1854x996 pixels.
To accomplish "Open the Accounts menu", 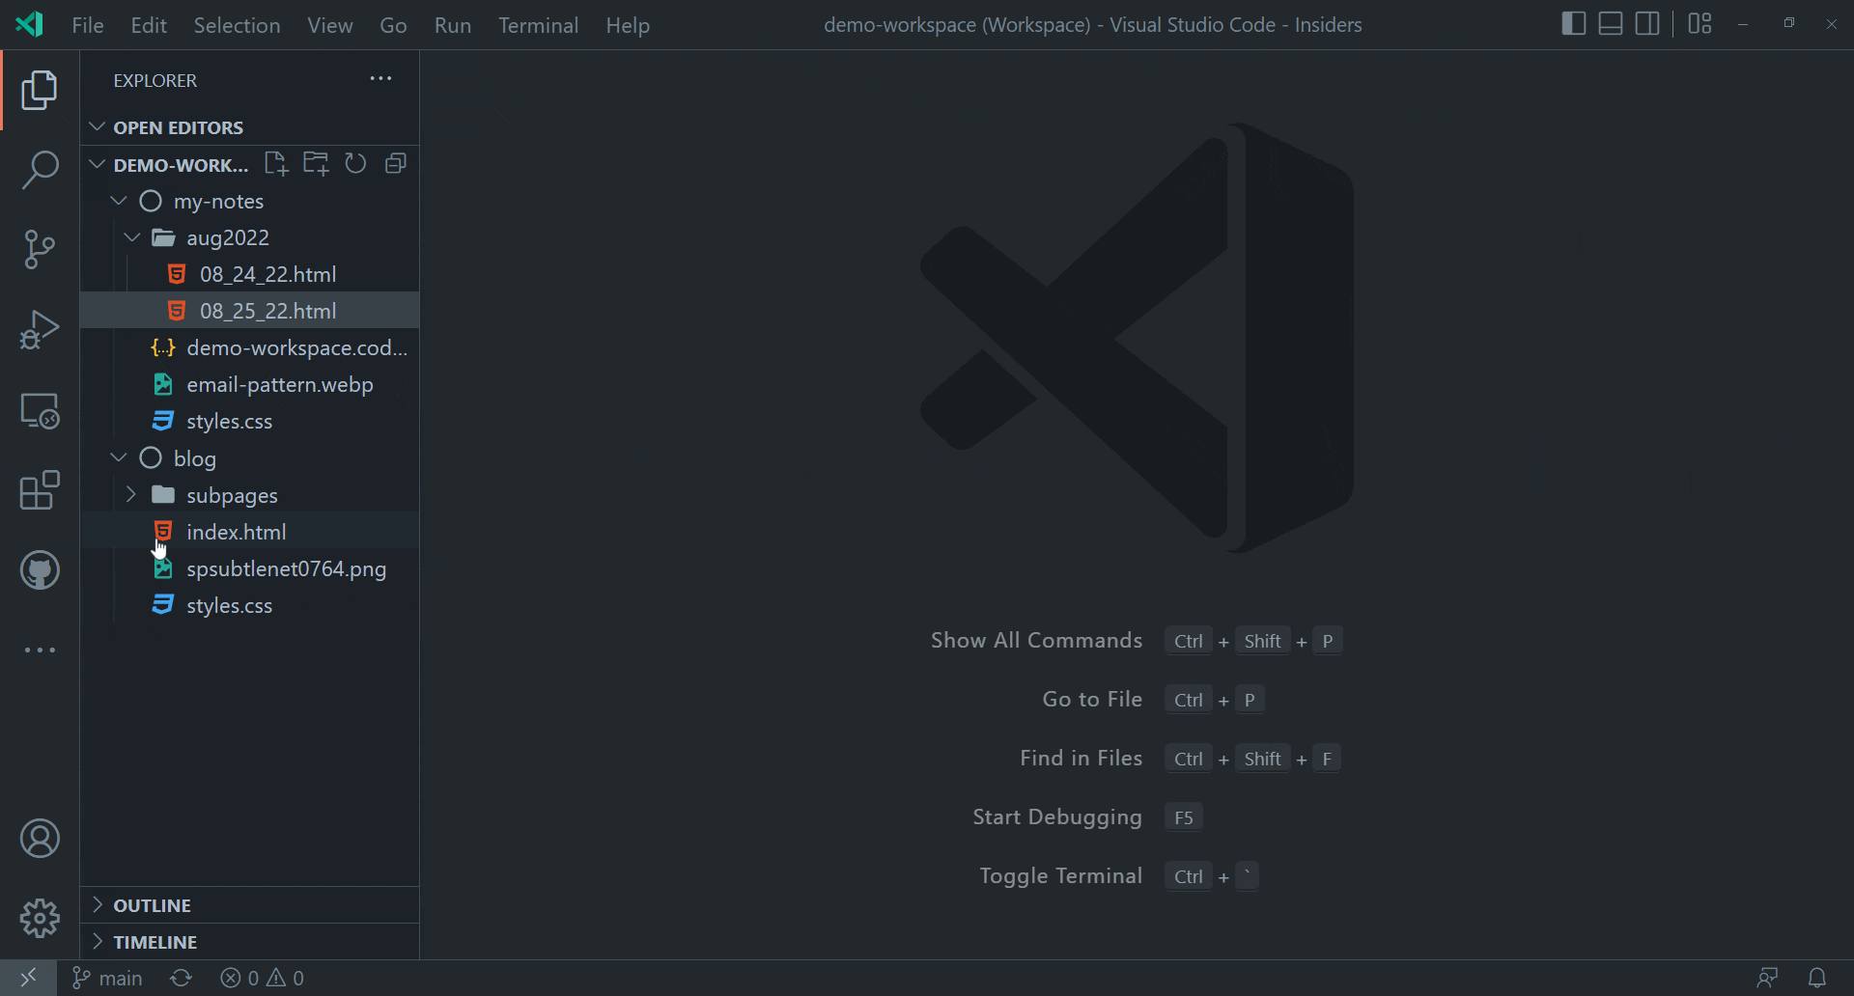I will click(x=40, y=839).
